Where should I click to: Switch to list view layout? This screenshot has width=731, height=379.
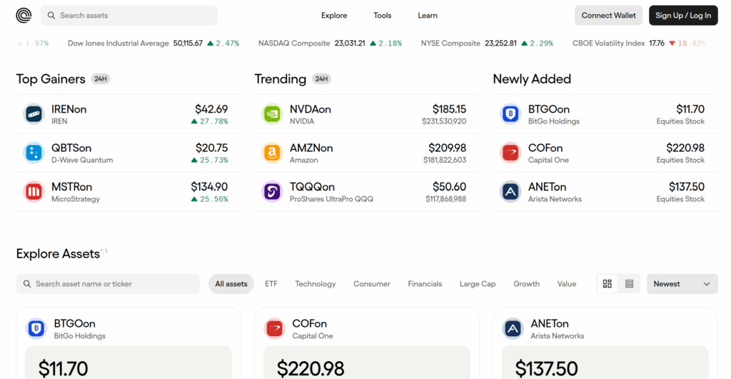click(629, 283)
